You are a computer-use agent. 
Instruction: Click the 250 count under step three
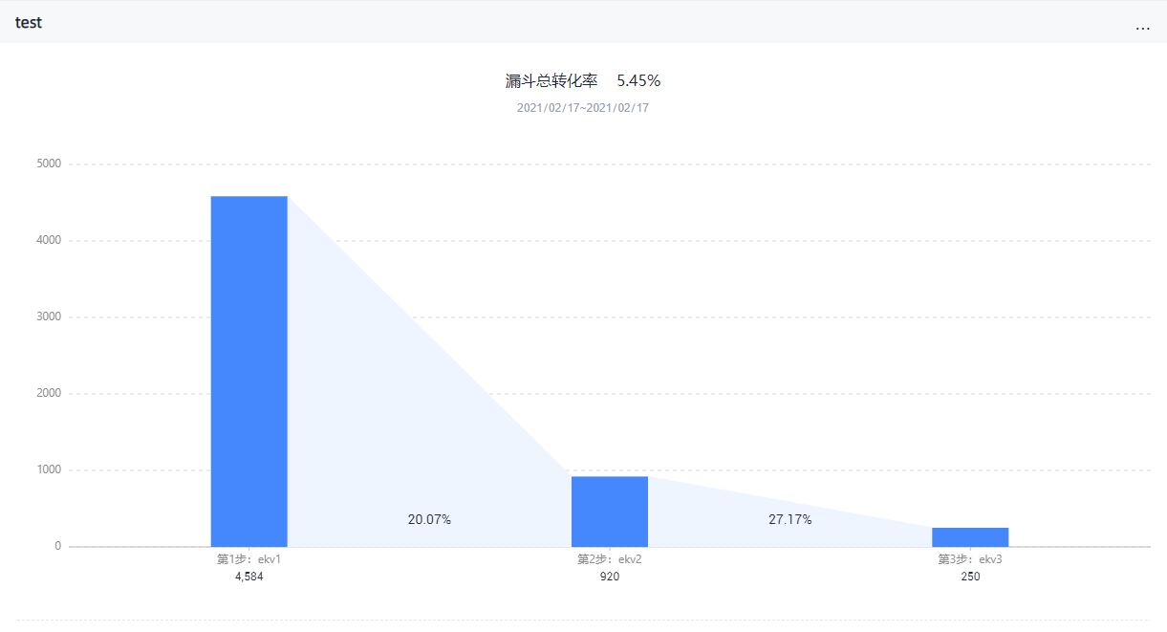(x=970, y=577)
